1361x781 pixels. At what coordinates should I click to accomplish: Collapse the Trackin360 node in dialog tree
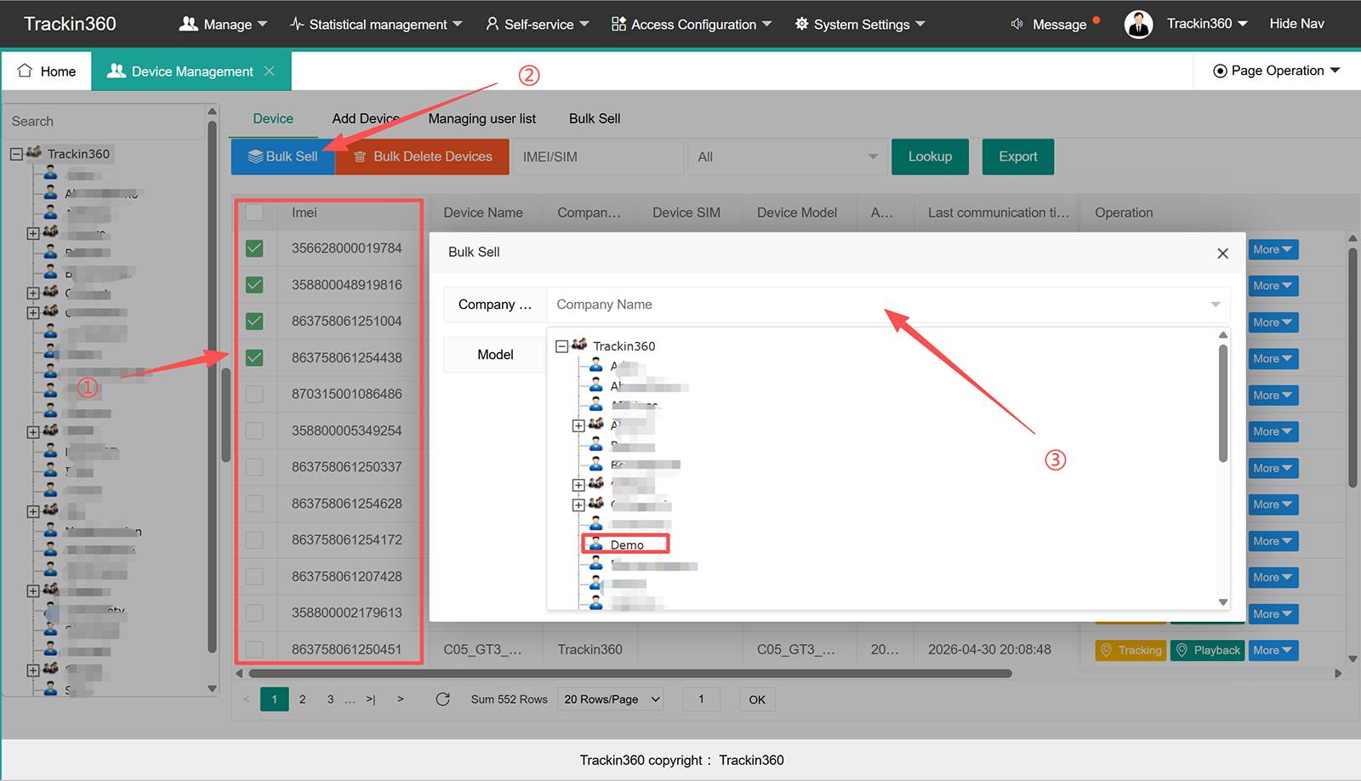[x=561, y=346]
